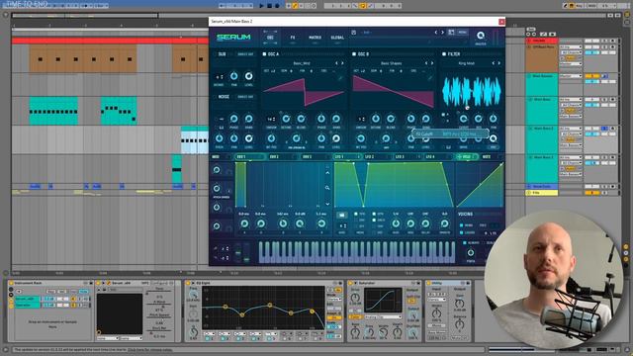Toggle Utility device activator

click(x=428, y=284)
